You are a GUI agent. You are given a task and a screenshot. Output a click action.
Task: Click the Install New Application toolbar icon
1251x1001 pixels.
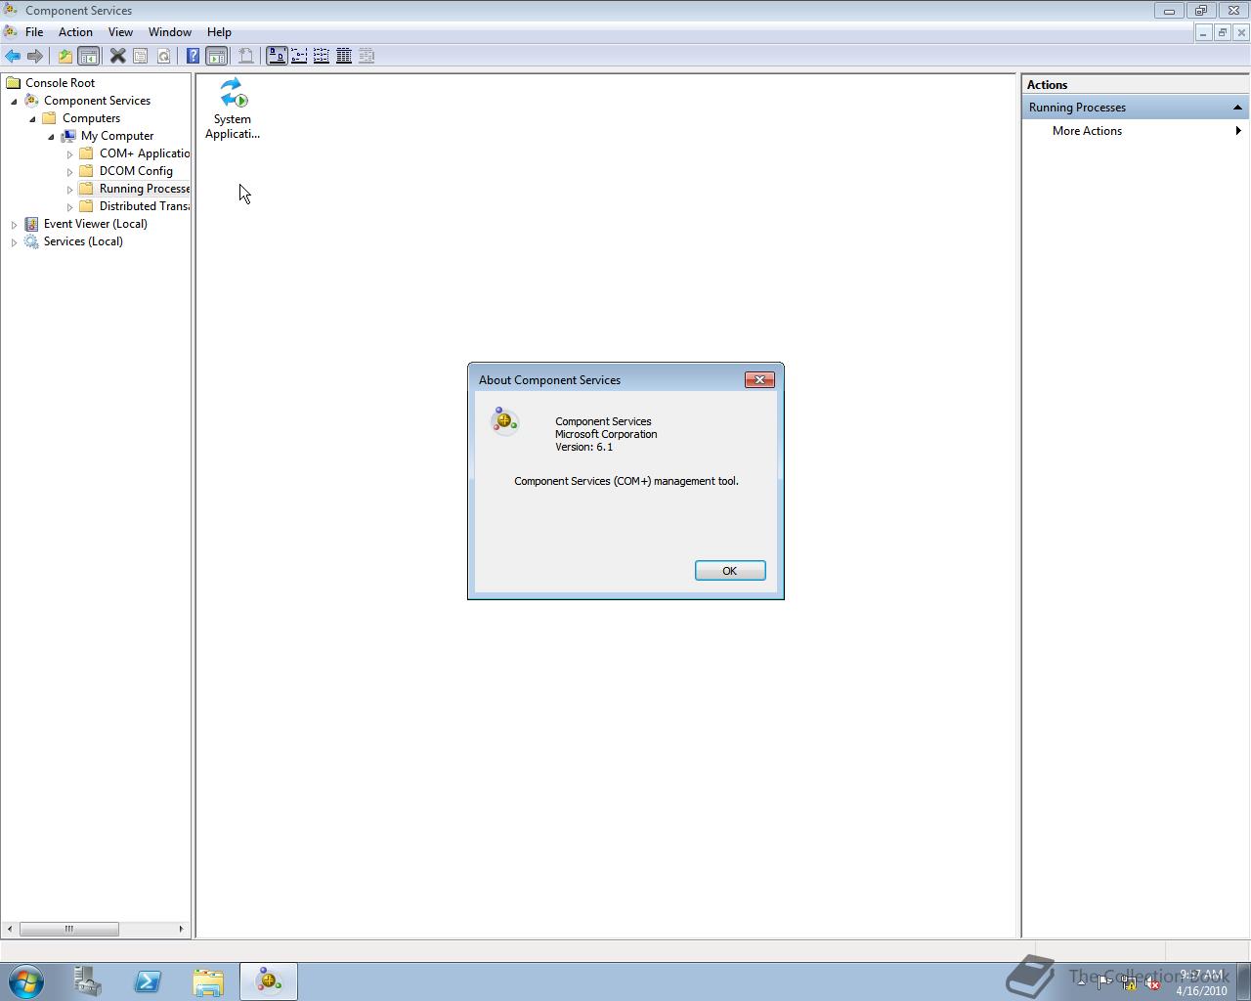246,56
